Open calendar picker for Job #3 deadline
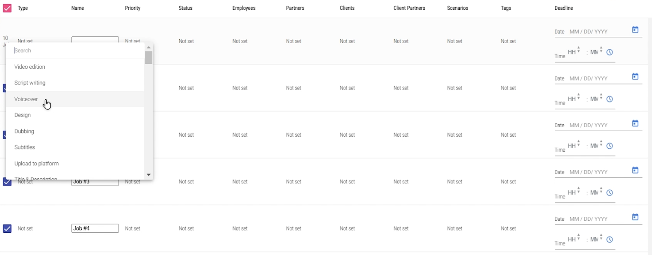This screenshot has height=255, width=652. 635,170
